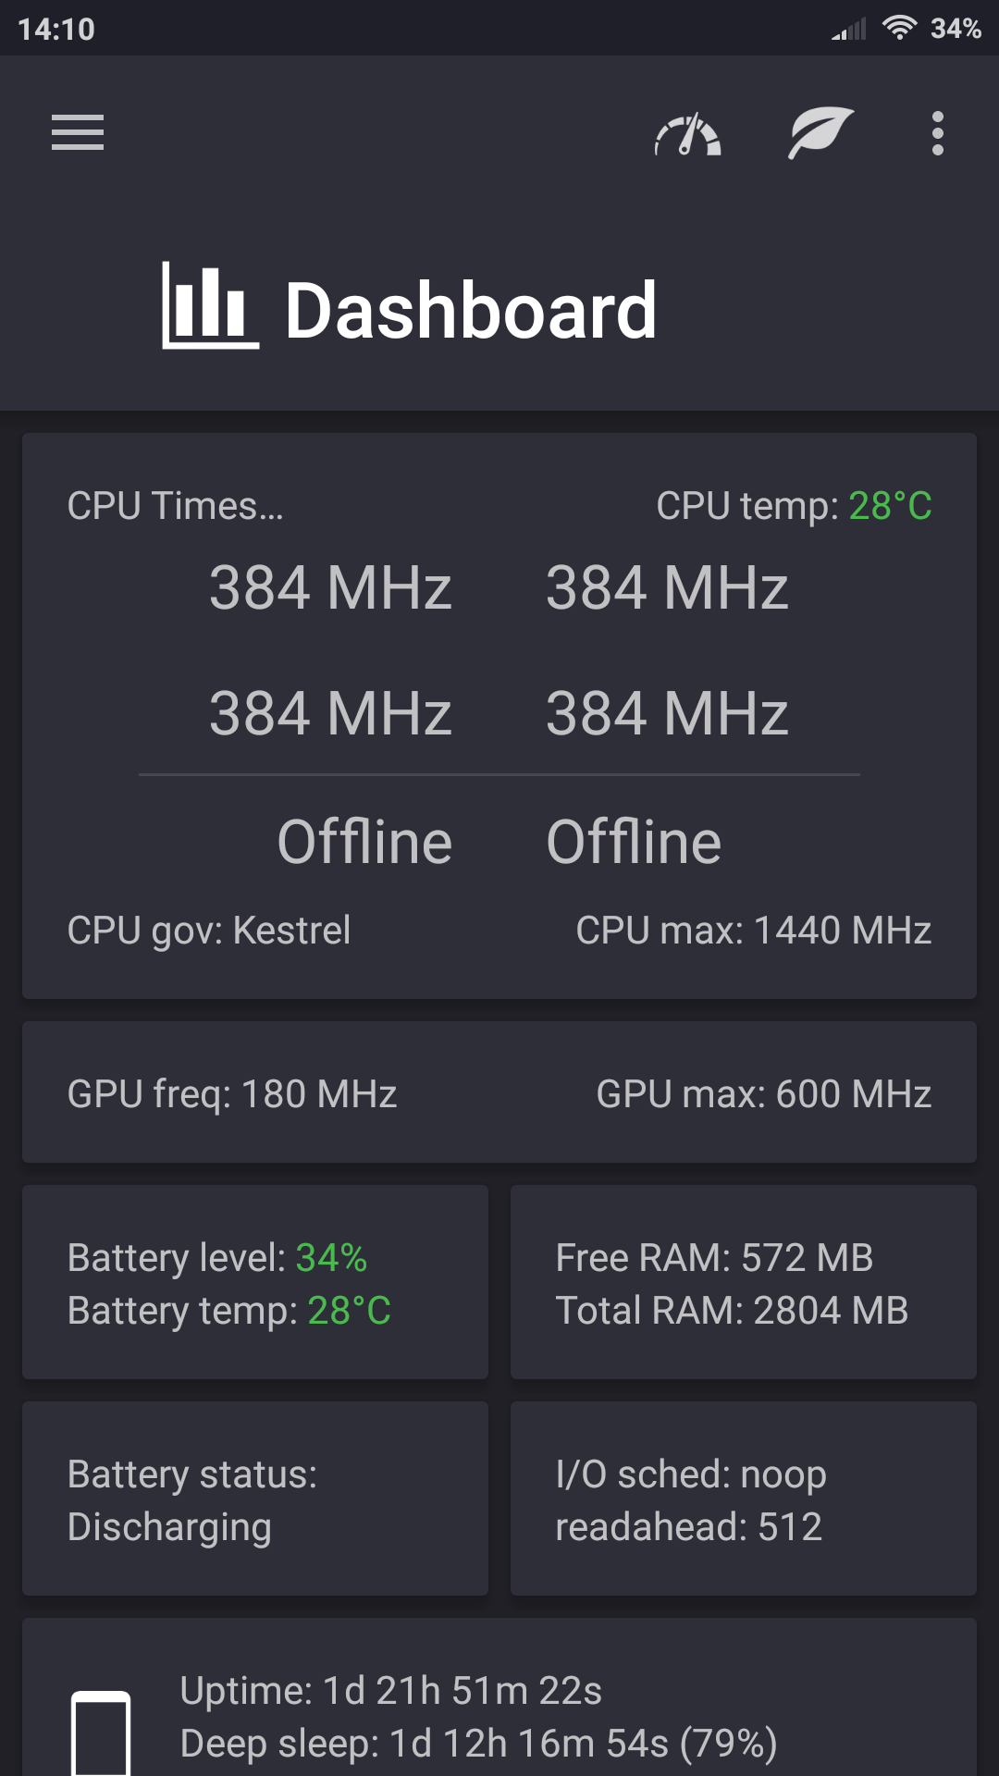Tap the phone device icon beside Uptime
Viewport: 999px width, 1776px height.
(101, 1732)
